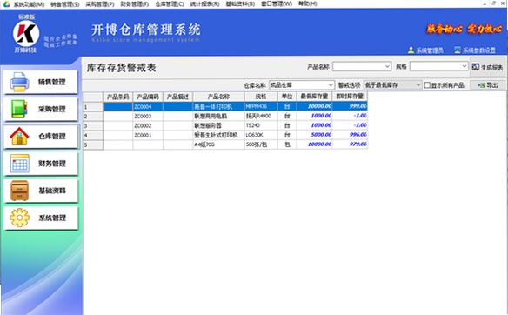Select the house icon for 仓库管理
508x315 pixels.
(x=19, y=136)
